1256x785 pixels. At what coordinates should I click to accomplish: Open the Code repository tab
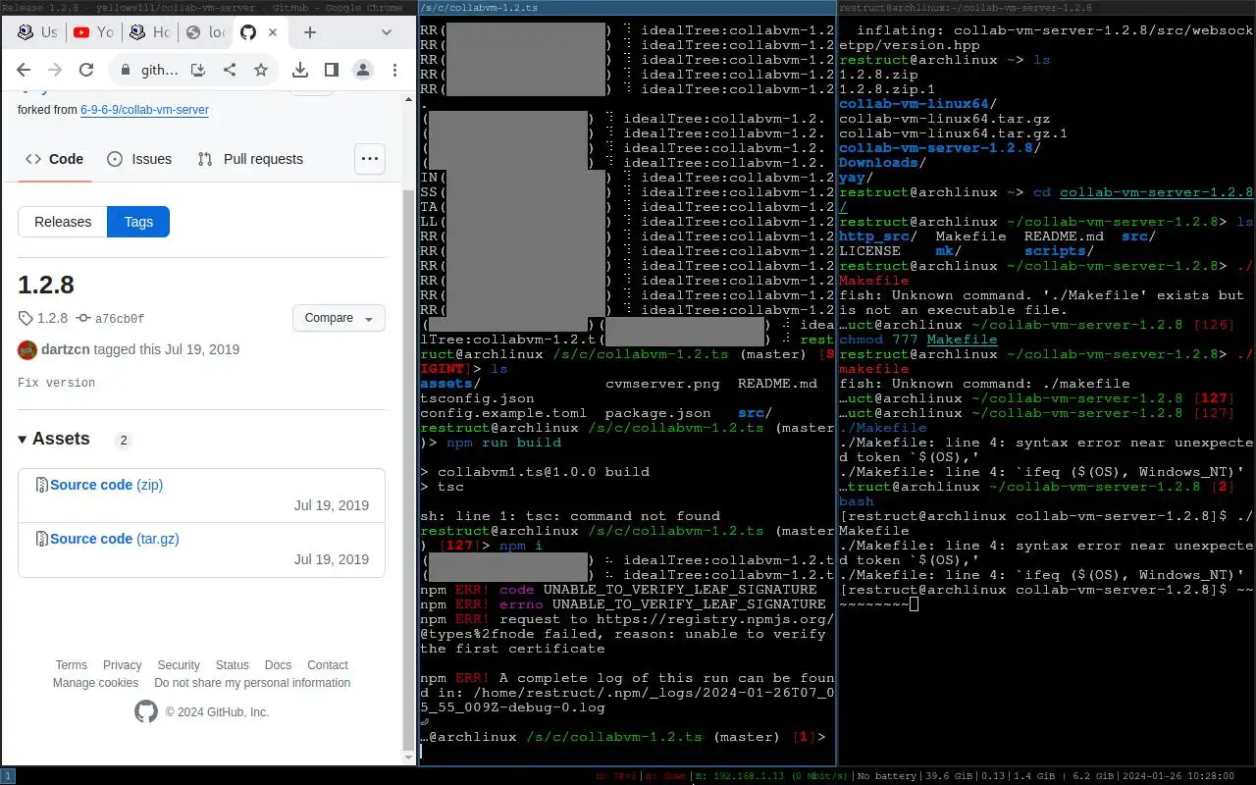[x=55, y=159]
